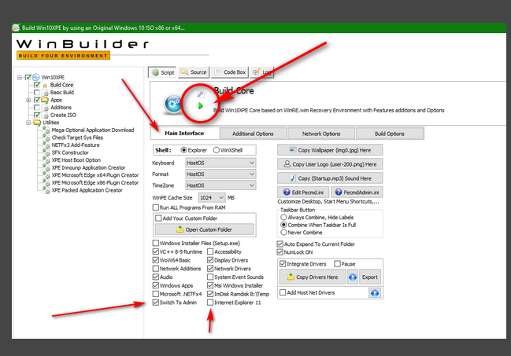Click Copy Wallpaper (img0.jpg) Here button
This screenshot has height=356, width=511.
(x=330, y=150)
